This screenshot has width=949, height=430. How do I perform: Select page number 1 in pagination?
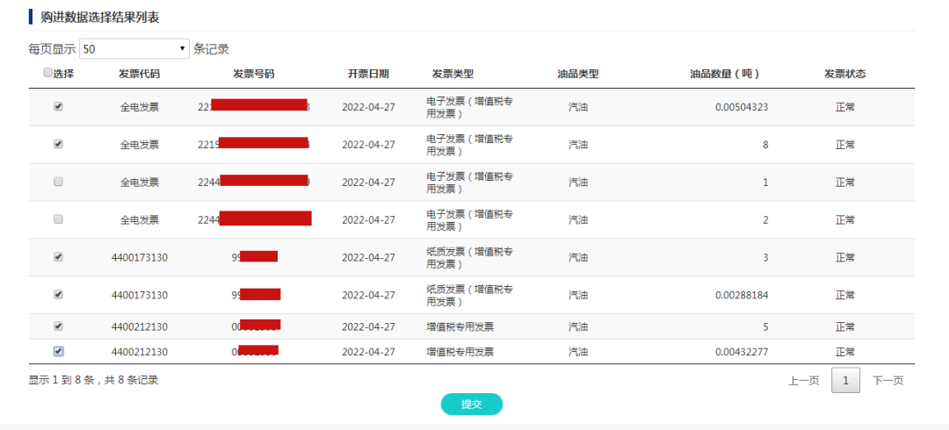coord(845,381)
